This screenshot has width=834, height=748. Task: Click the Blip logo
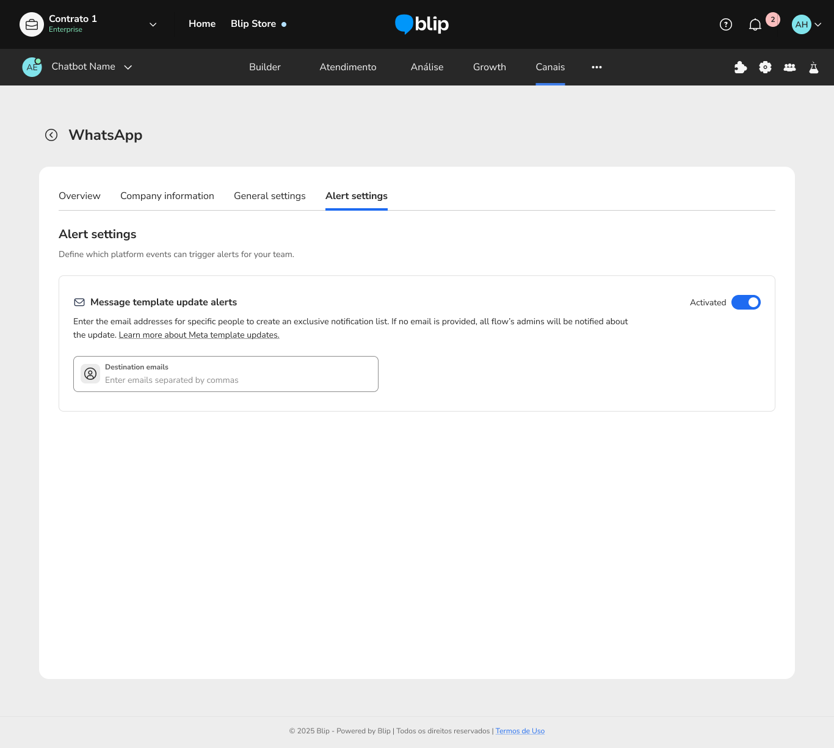click(x=422, y=24)
